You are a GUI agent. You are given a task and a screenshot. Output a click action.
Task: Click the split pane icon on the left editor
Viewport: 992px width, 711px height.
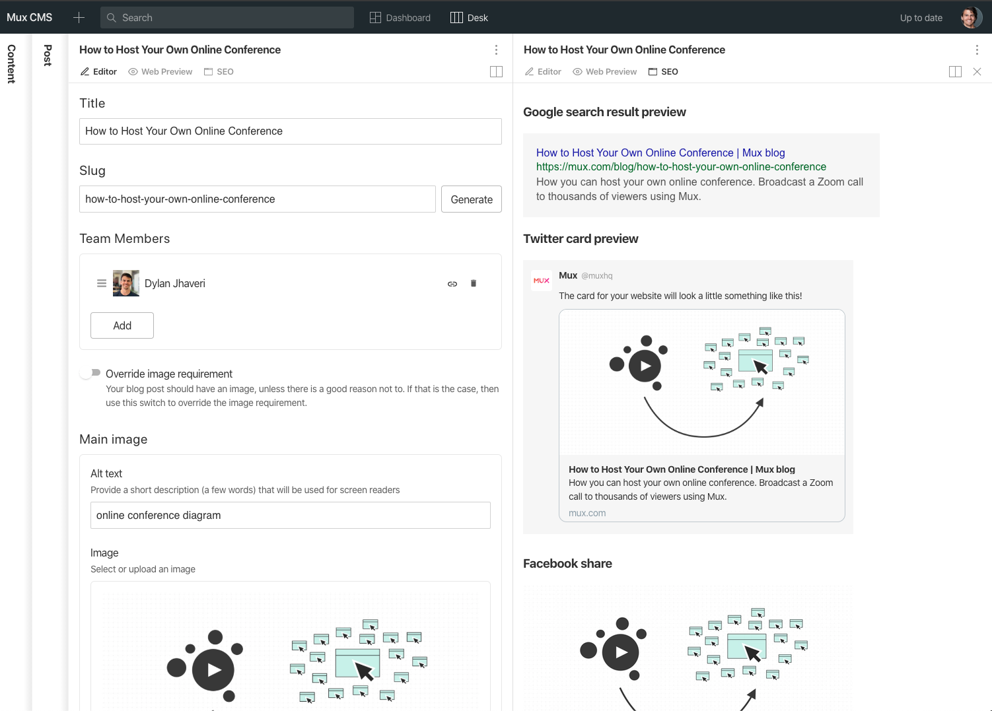point(496,71)
